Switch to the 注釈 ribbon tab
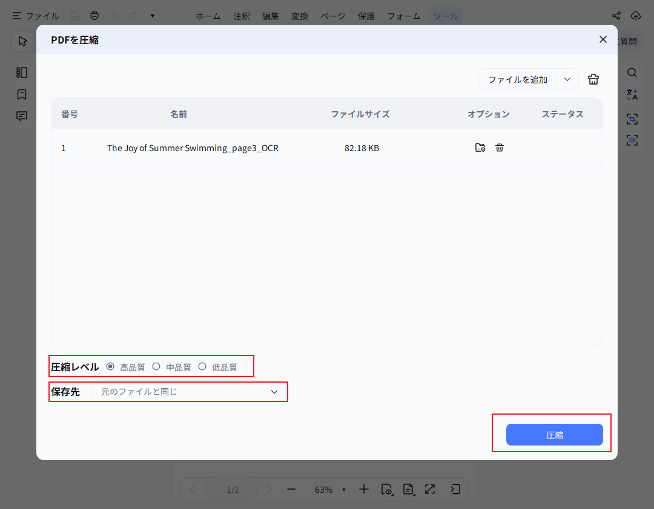The height and width of the screenshot is (509, 654). [242, 16]
